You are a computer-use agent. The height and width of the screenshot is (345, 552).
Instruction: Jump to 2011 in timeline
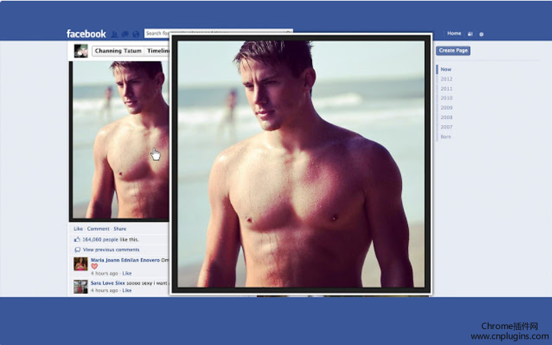pyautogui.click(x=446, y=88)
